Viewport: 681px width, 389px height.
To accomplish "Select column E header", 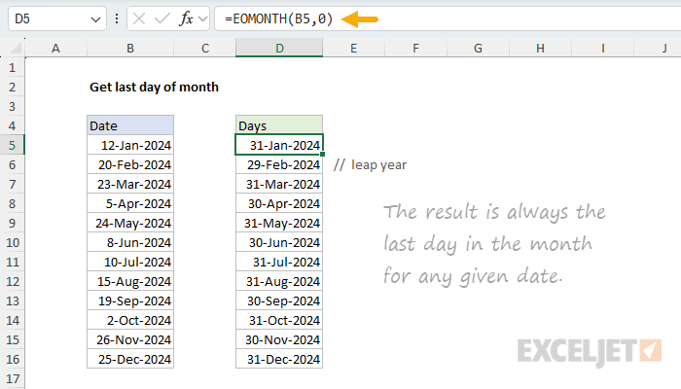I will (x=353, y=48).
